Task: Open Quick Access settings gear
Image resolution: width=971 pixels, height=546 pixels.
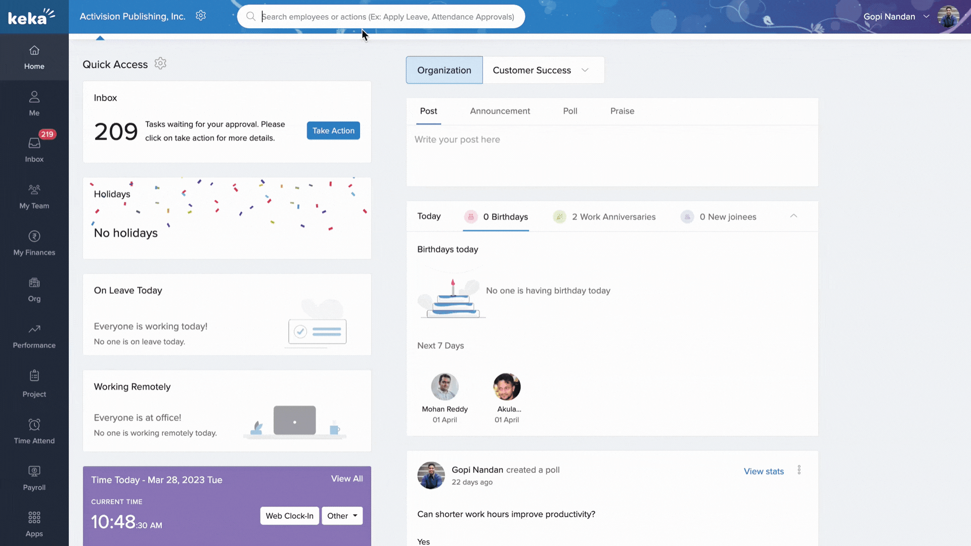Action: (160, 64)
